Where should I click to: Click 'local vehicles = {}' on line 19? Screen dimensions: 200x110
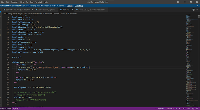[x=22, y=45]
